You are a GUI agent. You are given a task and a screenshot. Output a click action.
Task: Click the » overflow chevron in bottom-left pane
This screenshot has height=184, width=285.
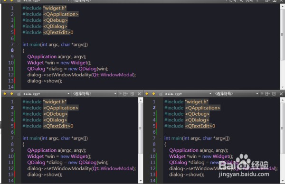tap(120, 93)
